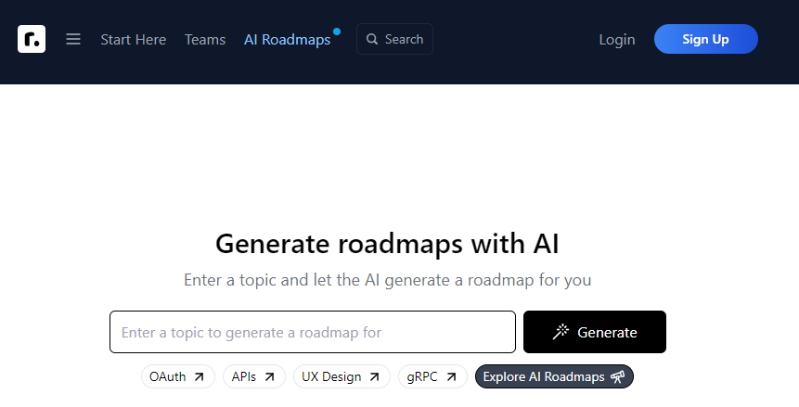Click the Login link
This screenshot has width=799, height=407.
[617, 39]
